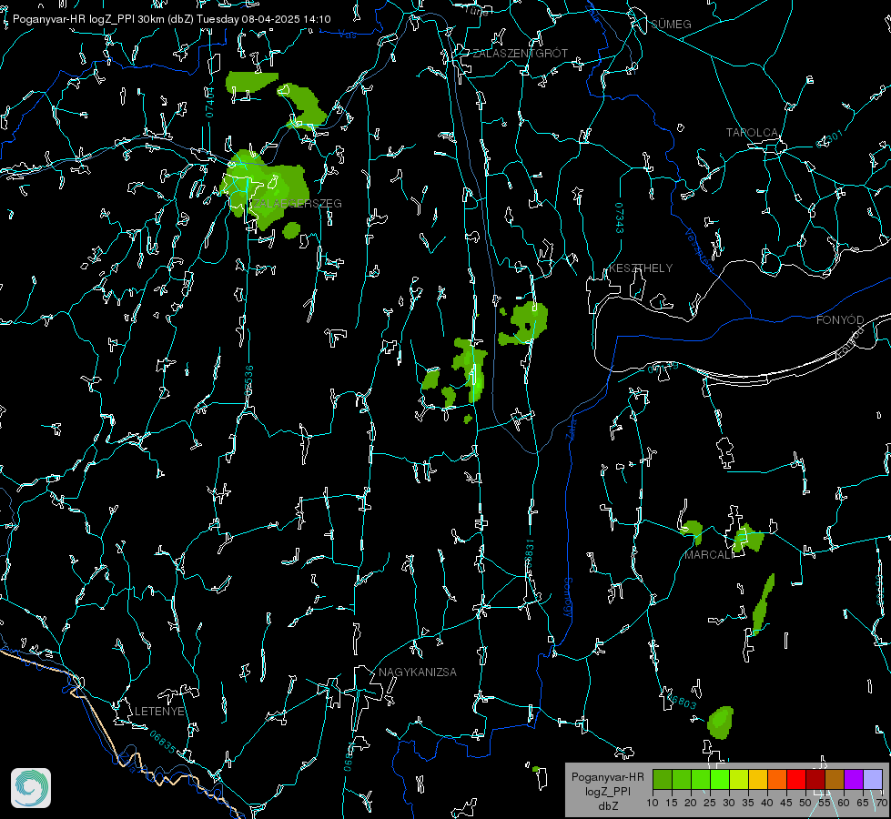Choose the 50–55 dBZ dark red legend swatch
Image resolution: width=891 pixels, height=819 pixels.
coord(815,780)
